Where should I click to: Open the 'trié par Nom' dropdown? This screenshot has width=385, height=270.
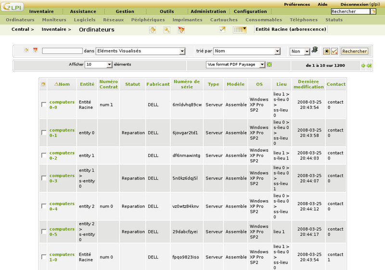247,51
